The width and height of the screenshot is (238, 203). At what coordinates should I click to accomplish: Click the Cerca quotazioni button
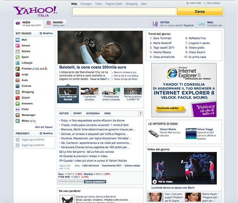pyautogui.click(x=95, y=182)
